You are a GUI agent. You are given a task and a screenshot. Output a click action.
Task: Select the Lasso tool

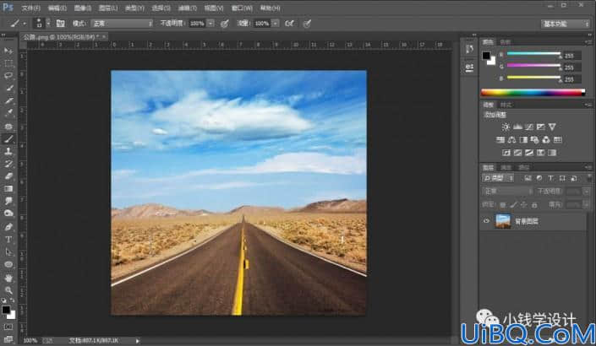pyautogui.click(x=8, y=75)
